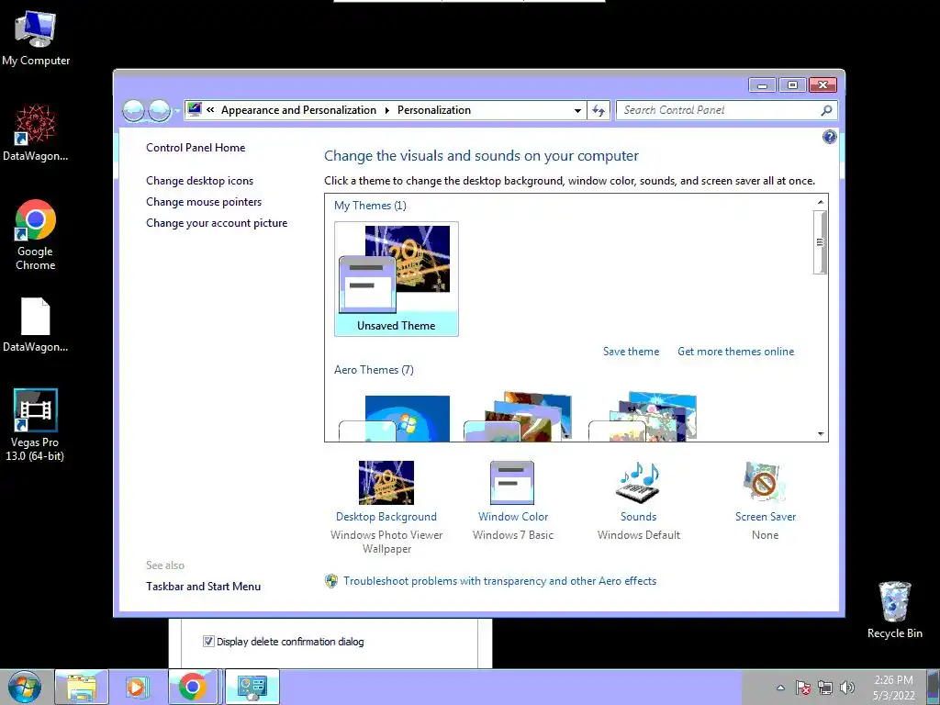Click the address bar control panel icon
The width and height of the screenshot is (940, 705).
(195, 110)
